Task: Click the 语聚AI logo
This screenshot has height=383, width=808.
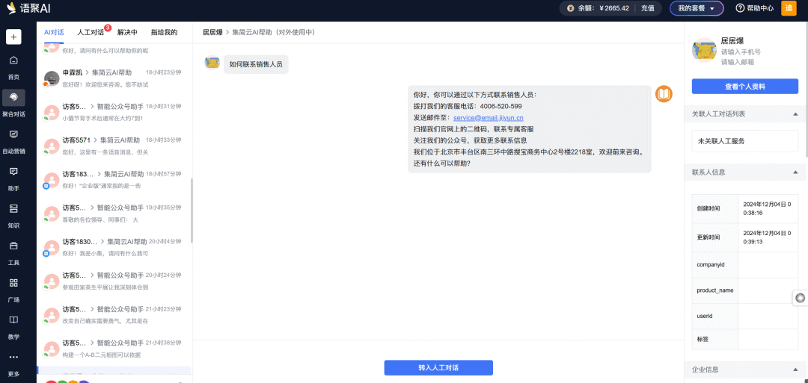Action: (x=28, y=9)
